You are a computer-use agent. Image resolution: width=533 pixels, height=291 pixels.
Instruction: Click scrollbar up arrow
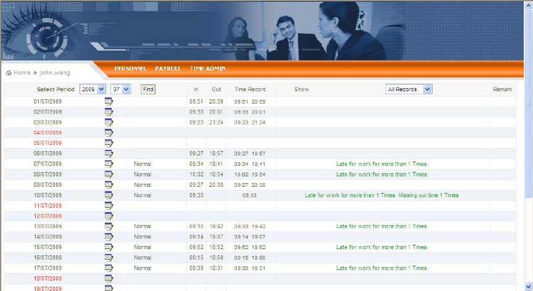pyautogui.click(x=529, y=5)
